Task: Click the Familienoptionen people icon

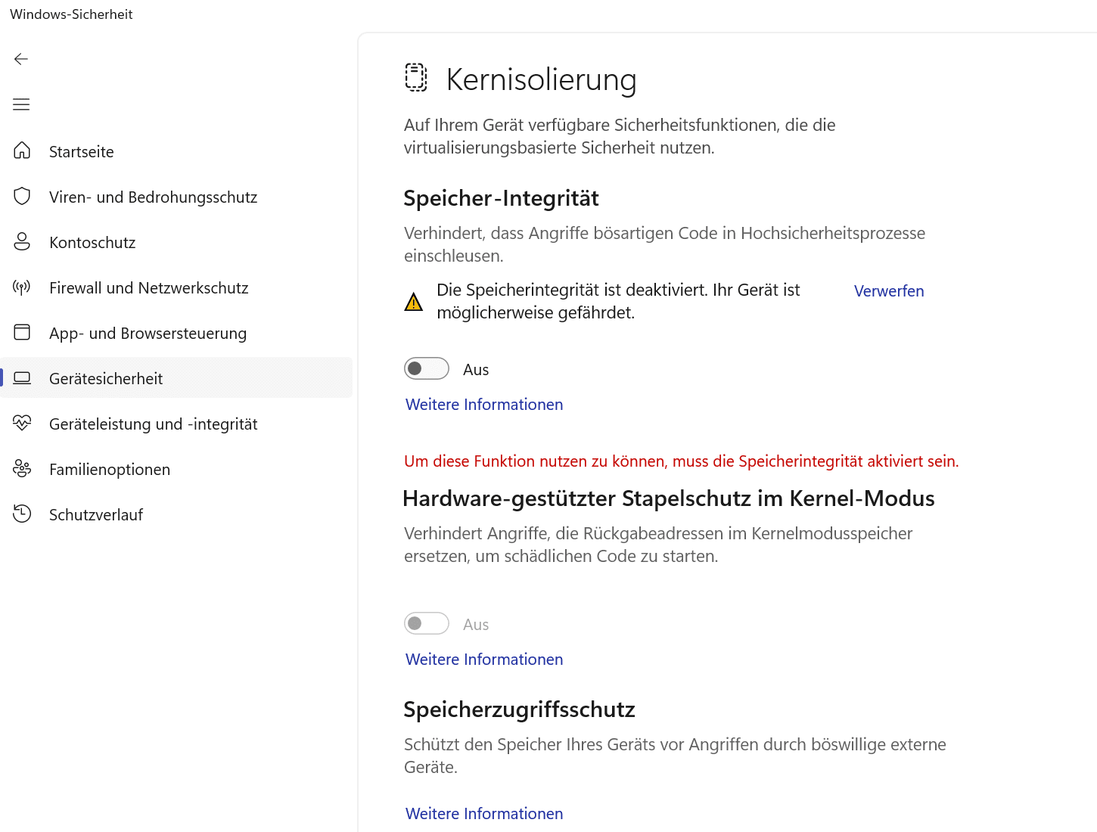Action: 22,469
